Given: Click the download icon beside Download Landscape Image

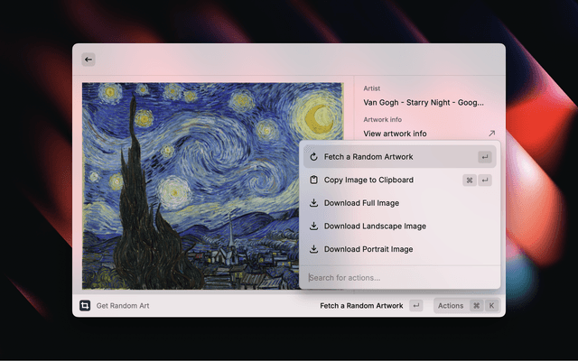Looking at the screenshot, I should click(313, 227).
